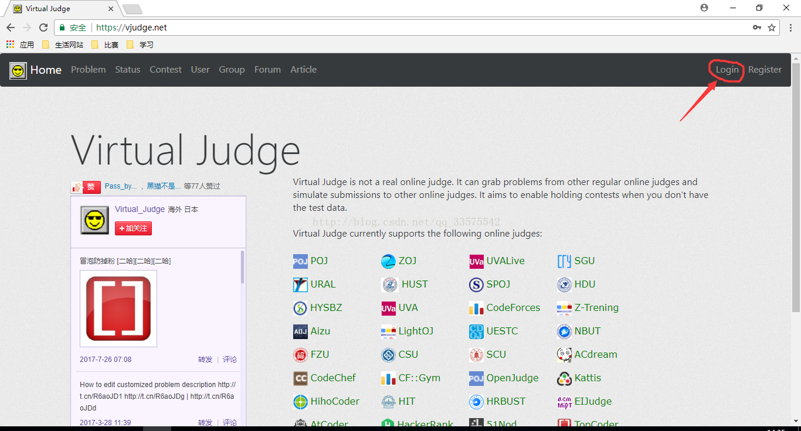Click the HYSBZ judge icon
The width and height of the screenshot is (801, 431).
300,308
